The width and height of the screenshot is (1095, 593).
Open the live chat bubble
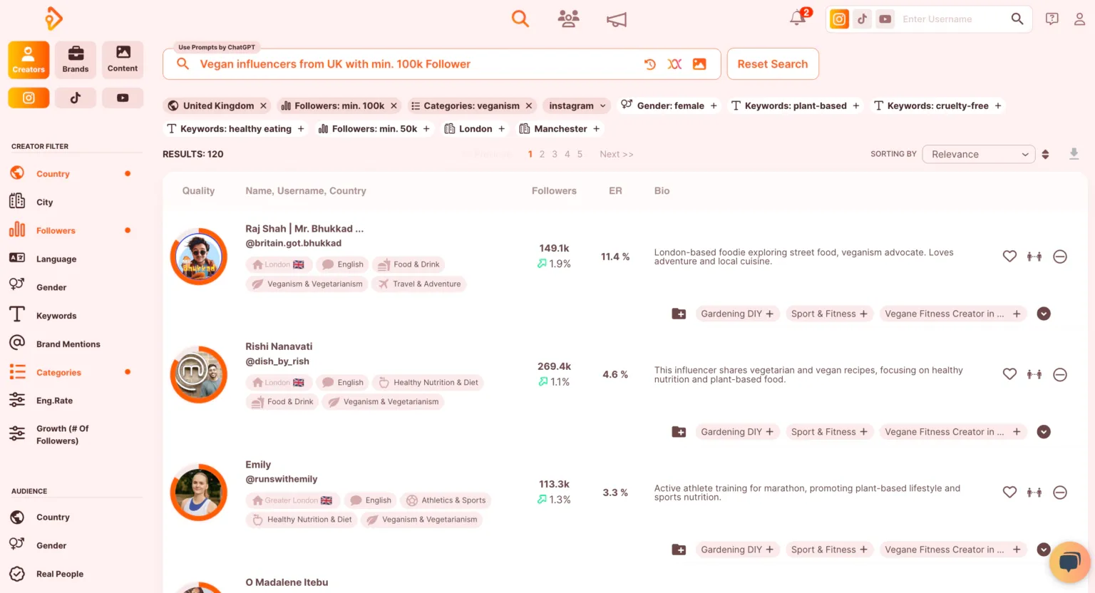coord(1069,562)
